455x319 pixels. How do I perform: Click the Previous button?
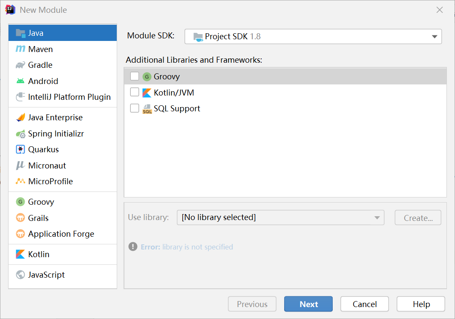coord(252,304)
